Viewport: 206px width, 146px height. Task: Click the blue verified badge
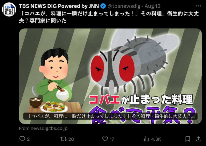tap(103, 6)
